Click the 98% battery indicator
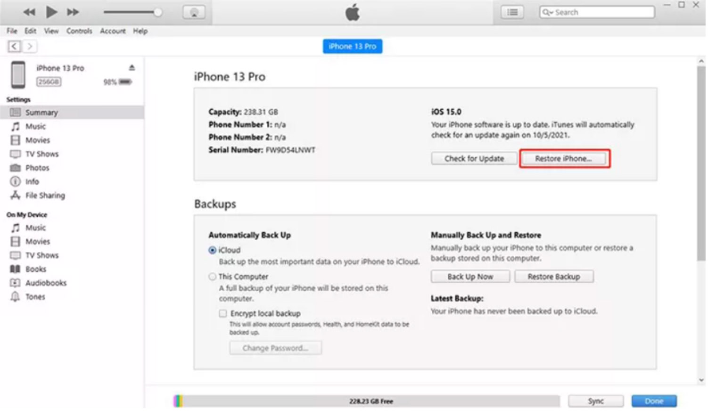Screen dimensions: 708x417 point(117,82)
